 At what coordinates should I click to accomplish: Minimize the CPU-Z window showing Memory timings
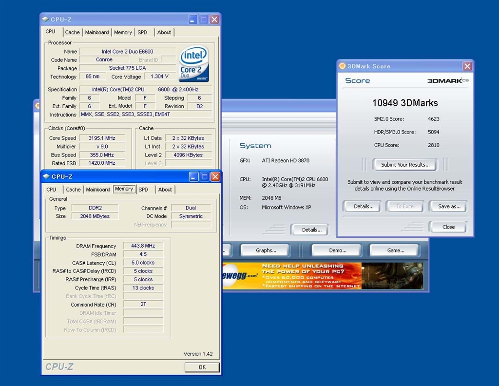click(193, 176)
